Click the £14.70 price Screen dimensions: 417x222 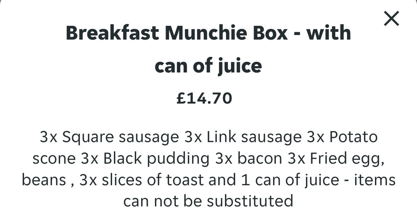click(x=204, y=98)
